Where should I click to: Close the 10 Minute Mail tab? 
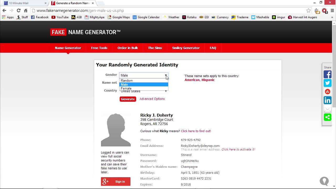pyautogui.click(x=45, y=3)
